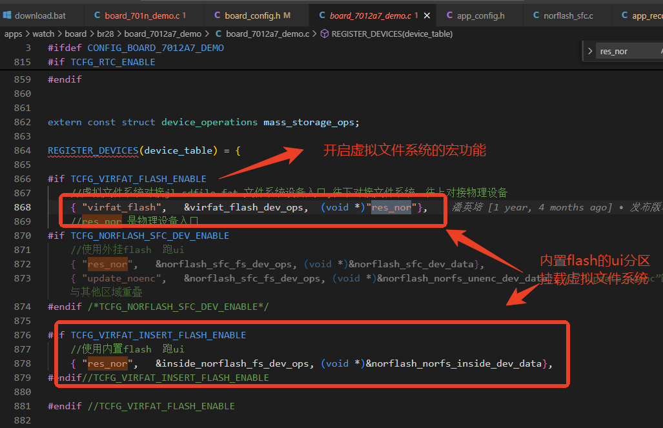The image size is (663, 428).
Task: Click TCFG_VIRFAT_FLASH_ENABLE on line 866
Action: [139, 179]
